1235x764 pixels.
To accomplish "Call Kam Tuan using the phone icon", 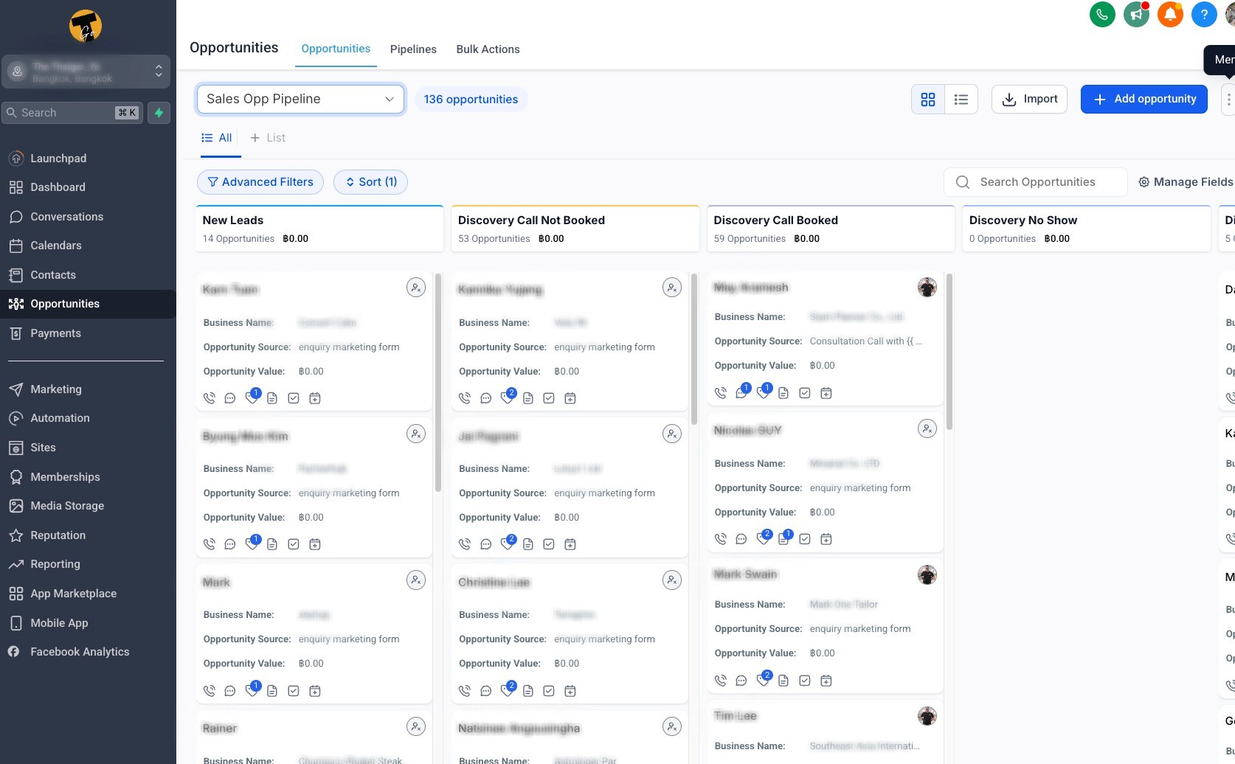I will [x=209, y=397].
